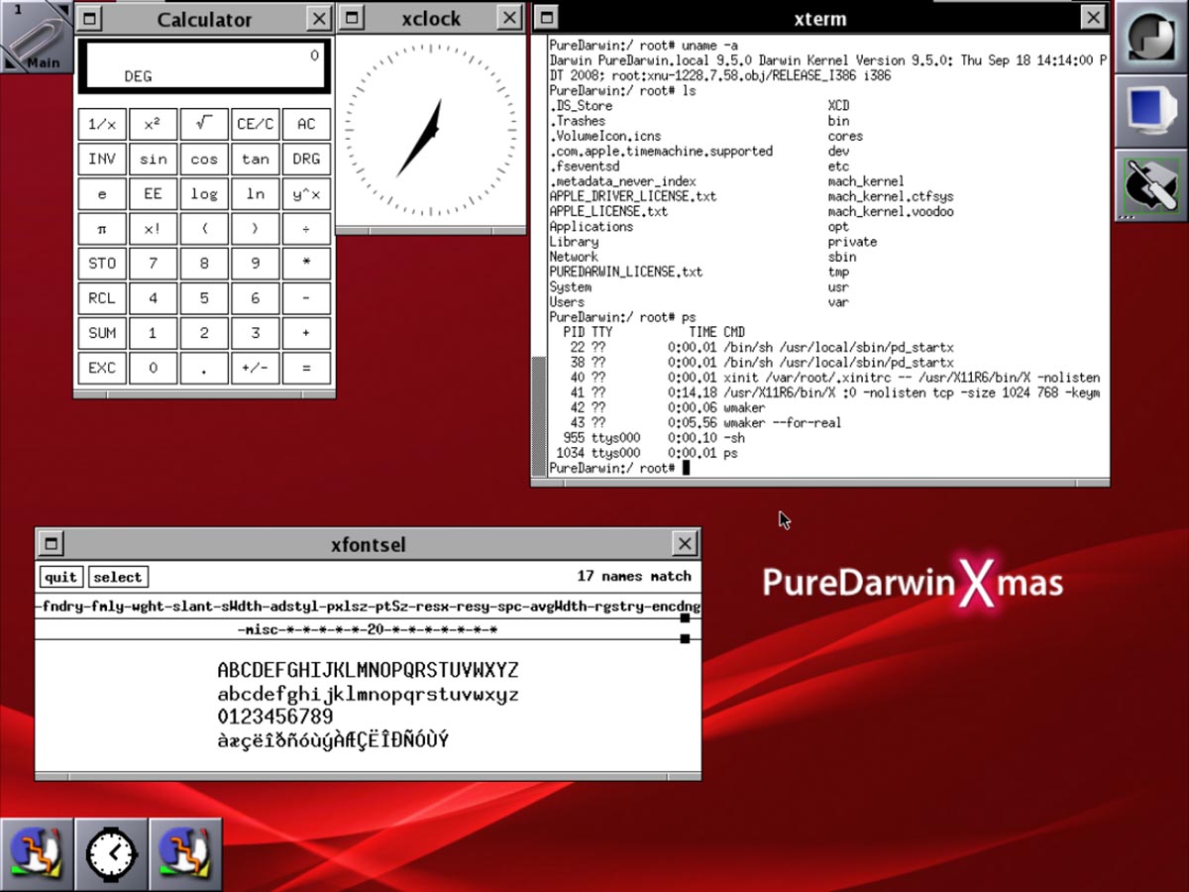This screenshot has width=1189, height=892.
Task: Close the xclock window
Action: [x=509, y=19]
